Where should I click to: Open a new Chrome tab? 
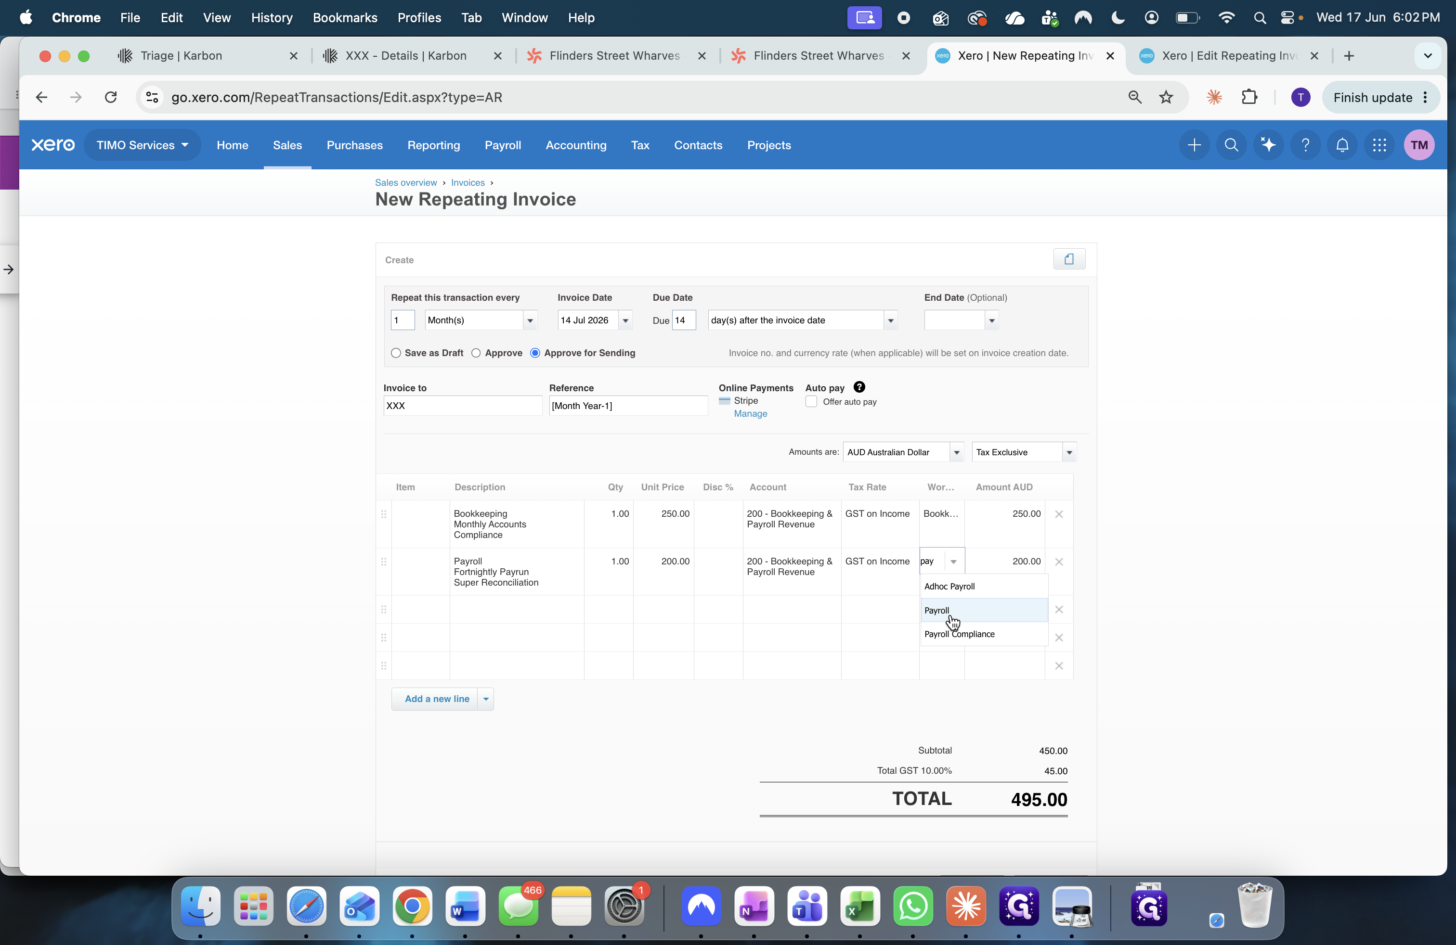coord(1349,56)
